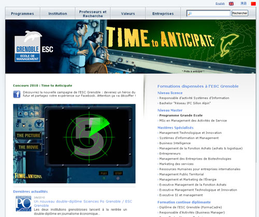Click the Grenoble ESC dolphin logo
The image size is (259, 217).
click(34, 47)
